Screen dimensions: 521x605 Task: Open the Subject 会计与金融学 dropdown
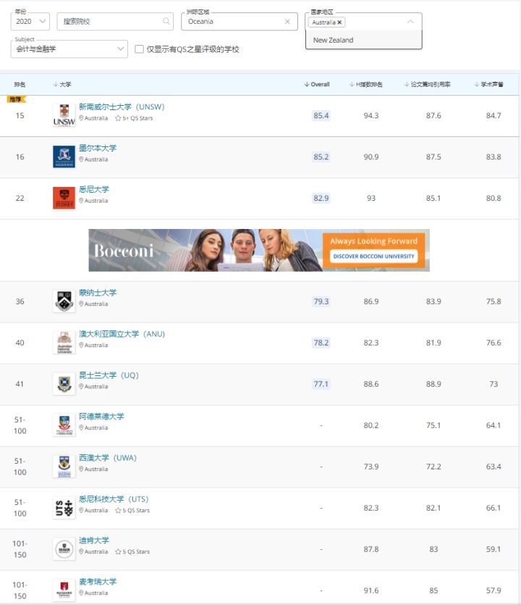click(69, 49)
